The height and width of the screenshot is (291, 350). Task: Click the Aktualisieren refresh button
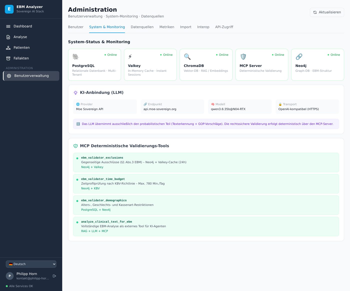click(x=327, y=12)
